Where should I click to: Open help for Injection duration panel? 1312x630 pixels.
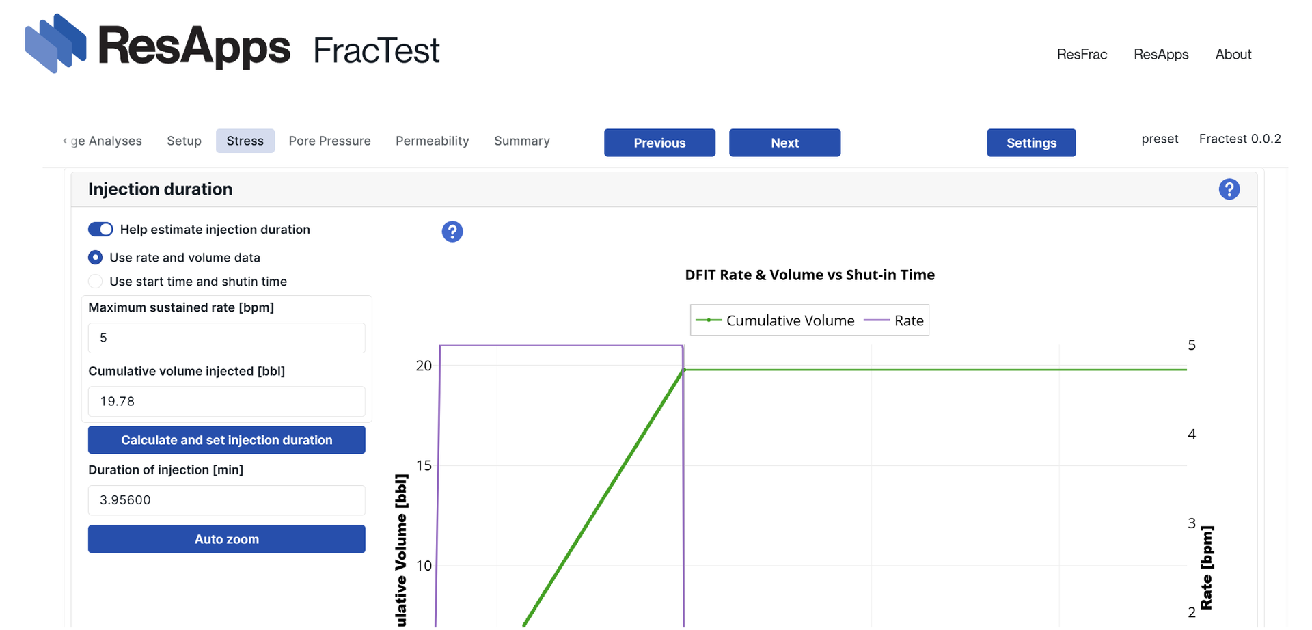(1229, 189)
